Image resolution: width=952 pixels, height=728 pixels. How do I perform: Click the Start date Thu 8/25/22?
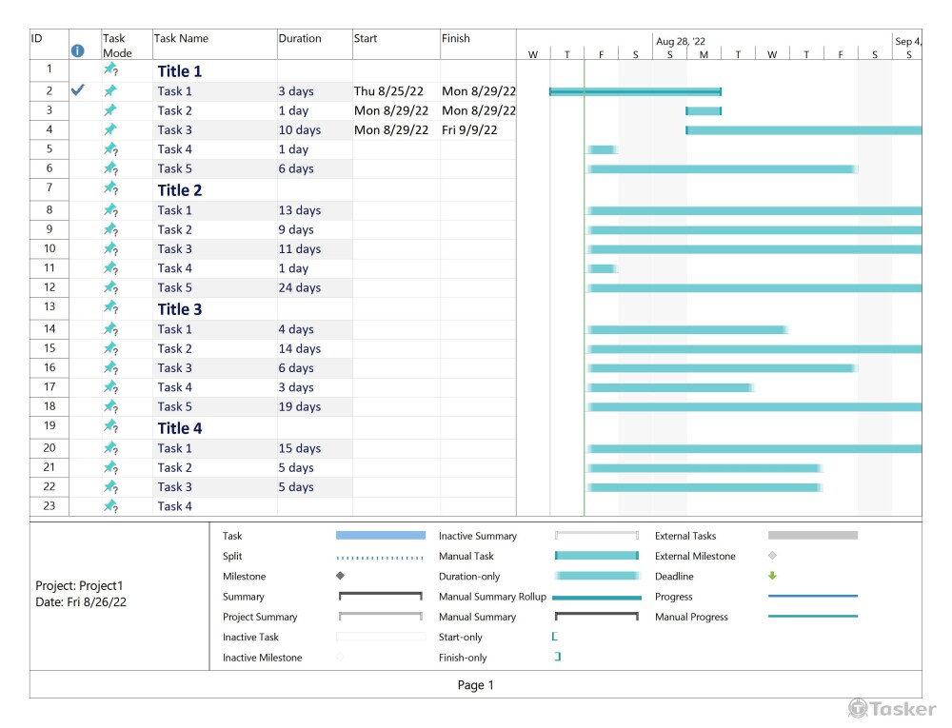[x=390, y=91]
